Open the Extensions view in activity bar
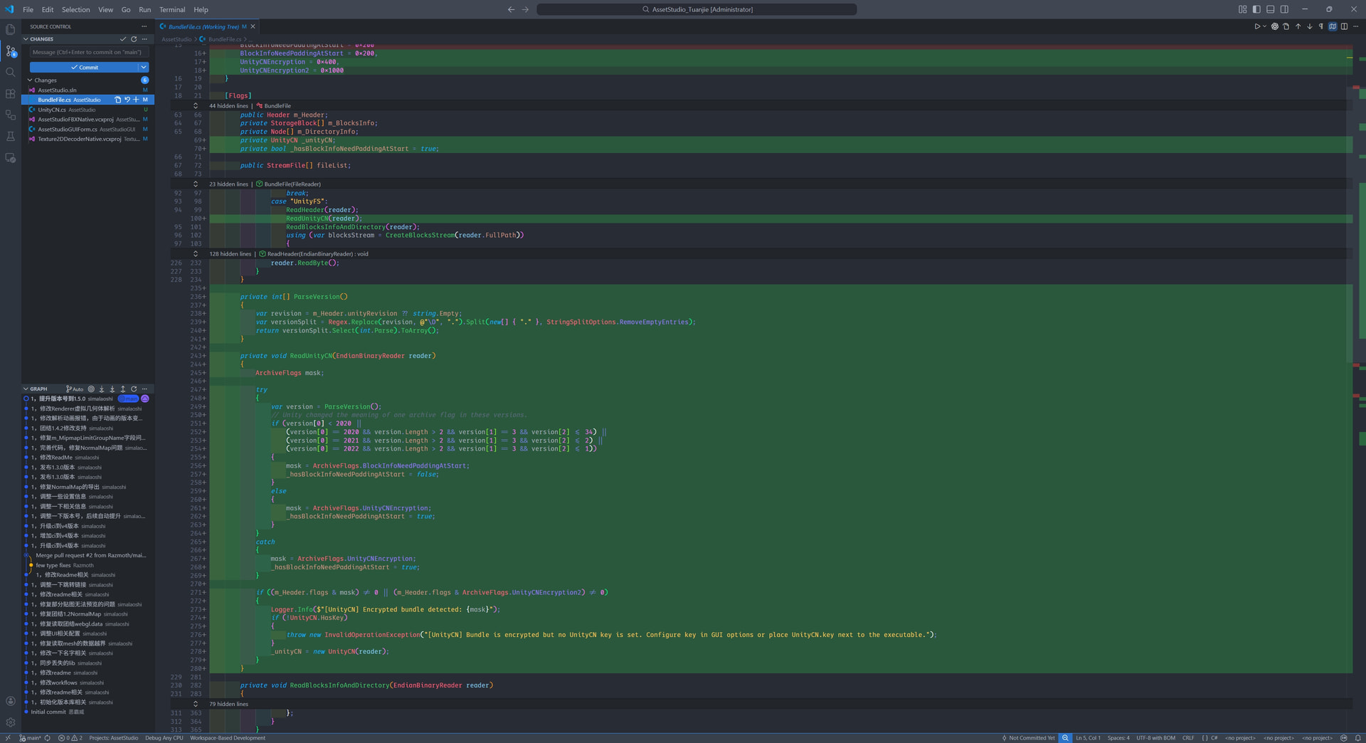Image resolution: width=1366 pixels, height=743 pixels. [x=11, y=94]
